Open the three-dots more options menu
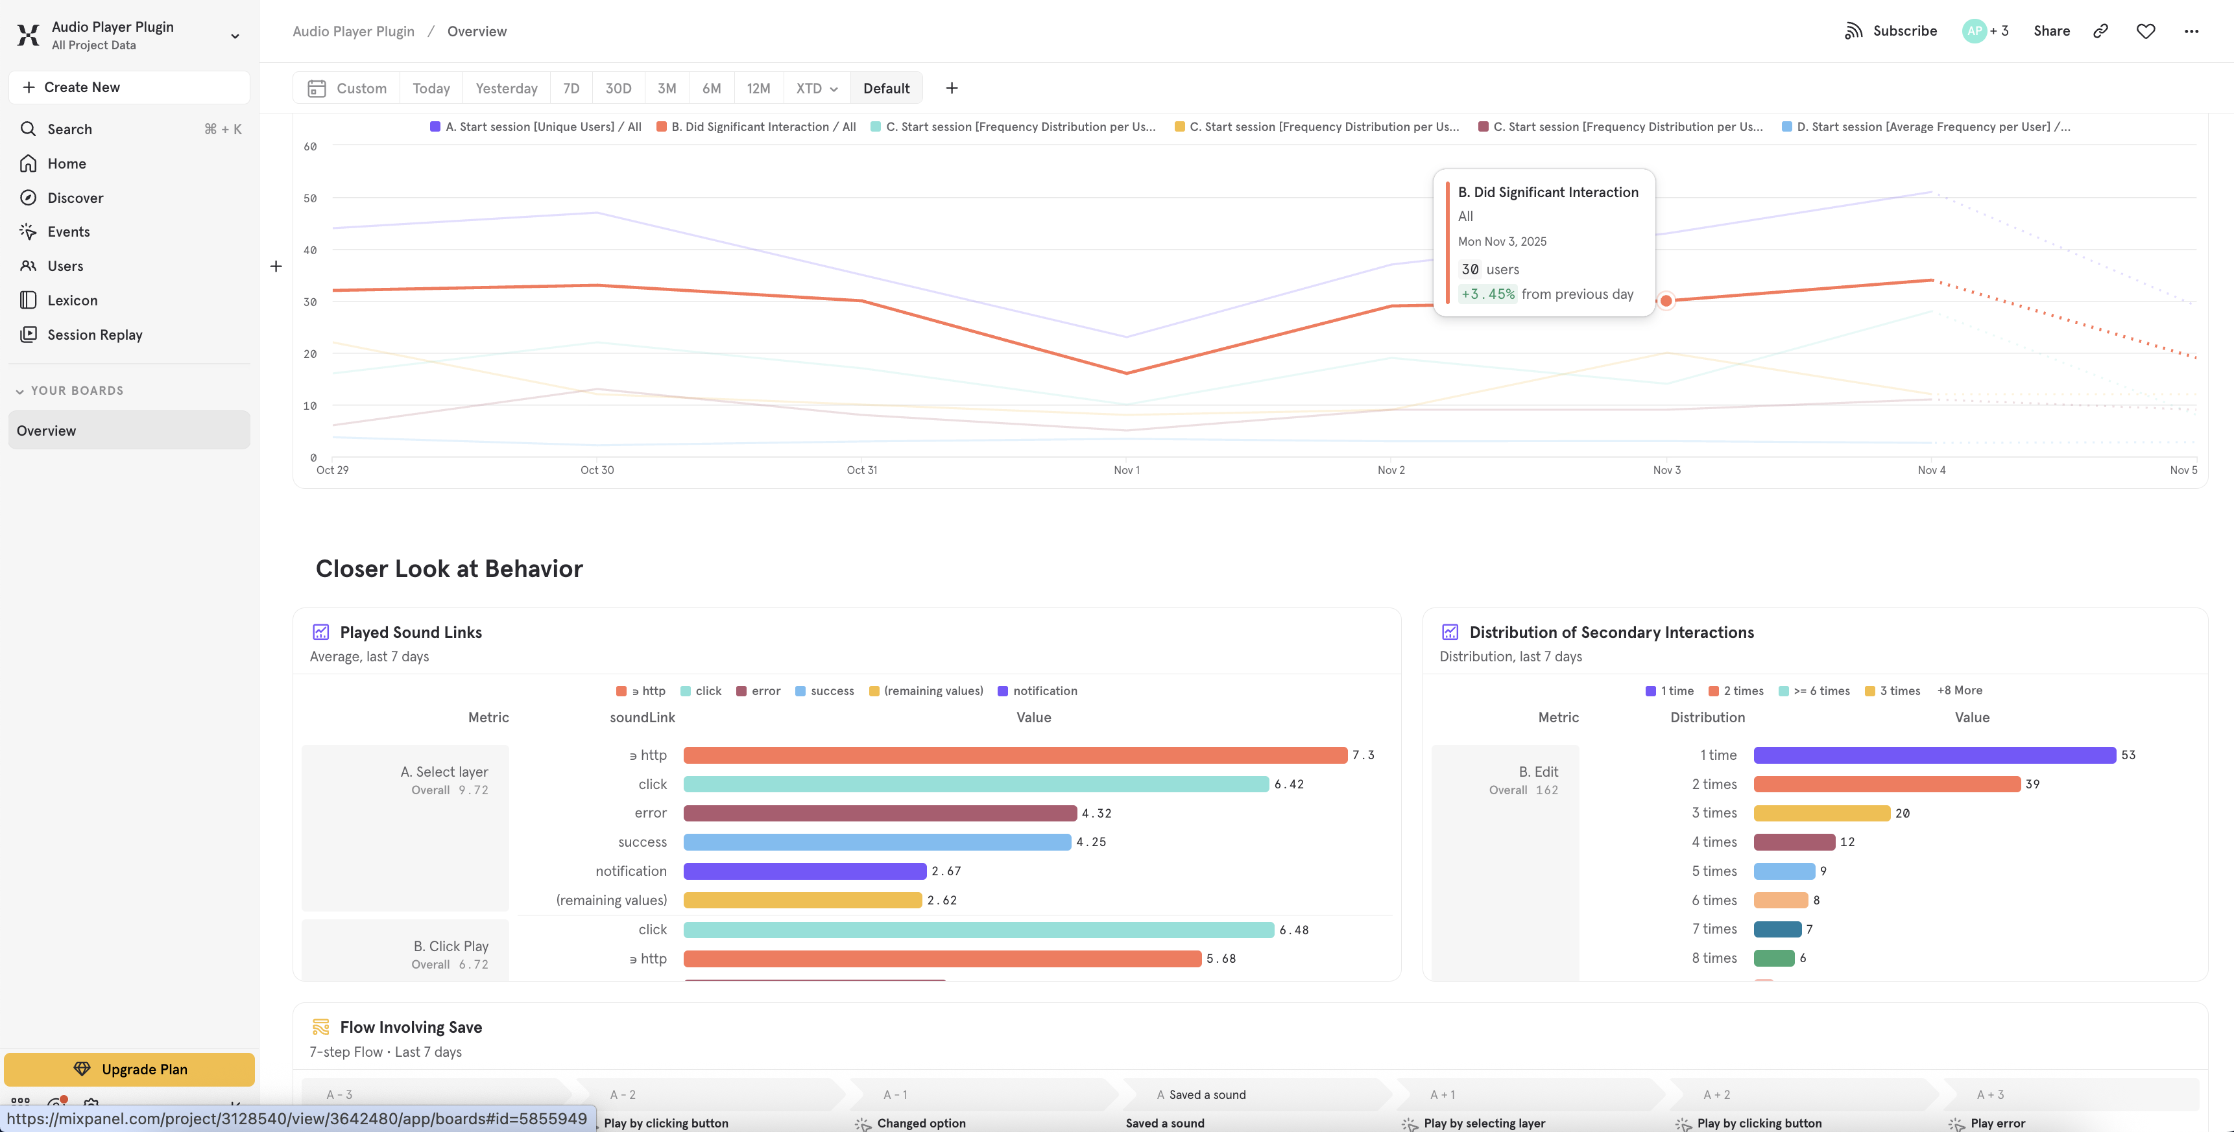This screenshot has width=2234, height=1132. pos(2191,31)
